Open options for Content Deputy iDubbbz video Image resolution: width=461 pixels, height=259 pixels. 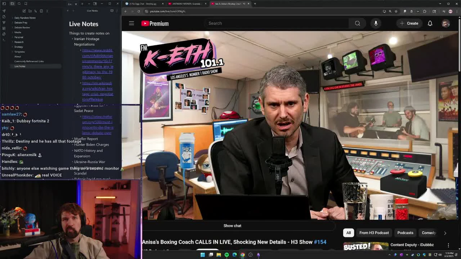coord(448,245)
